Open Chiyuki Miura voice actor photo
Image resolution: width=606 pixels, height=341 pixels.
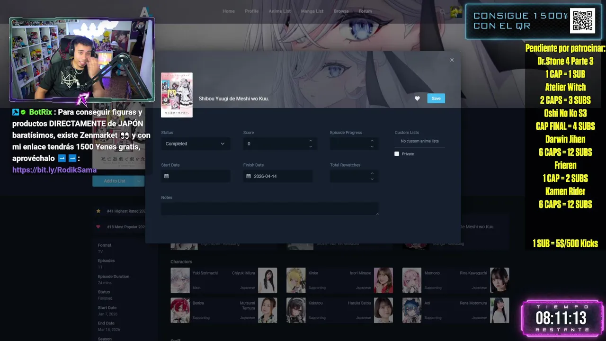(x=267, y=280)
